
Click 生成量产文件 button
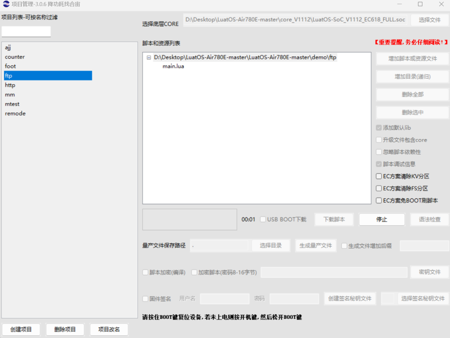[316, 245]
